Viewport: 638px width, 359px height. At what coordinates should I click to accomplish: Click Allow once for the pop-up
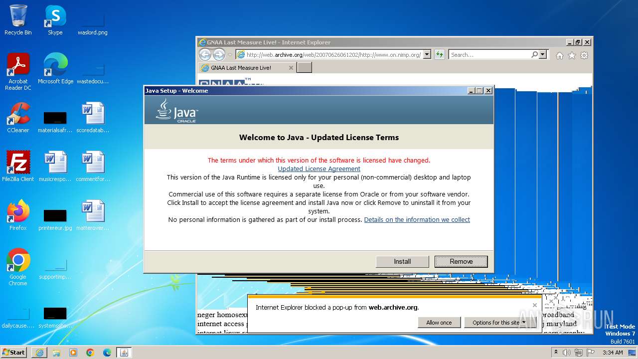pyautogui.click(x=439, y=323)
